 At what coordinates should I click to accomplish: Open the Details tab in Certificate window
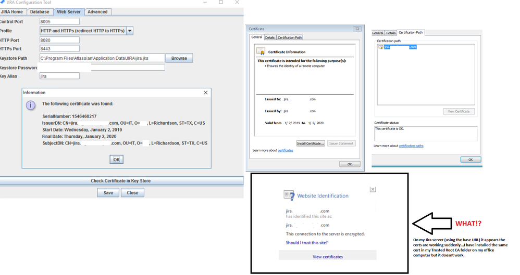click(269, 38)
